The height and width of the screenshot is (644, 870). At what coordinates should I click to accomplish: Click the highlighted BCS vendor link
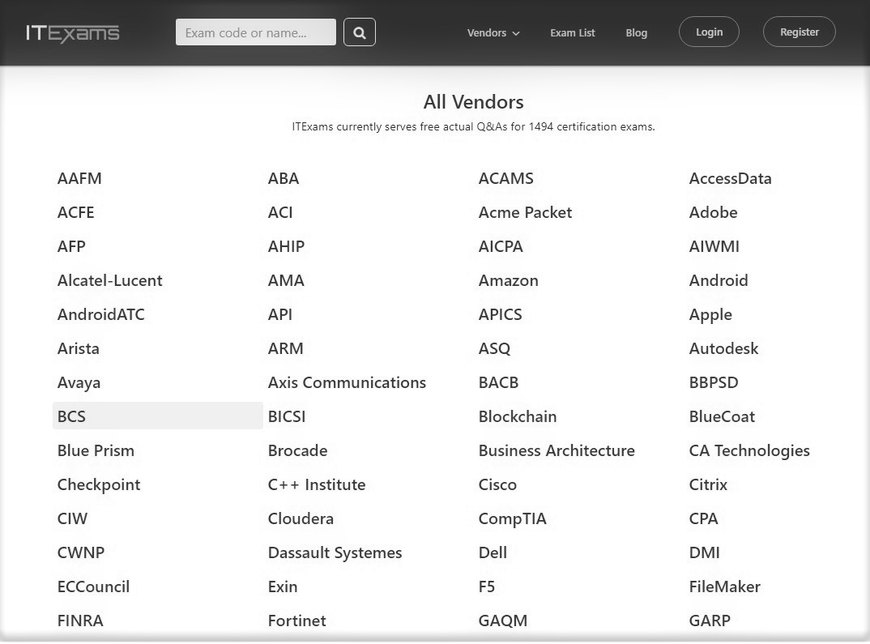pyautogui.click(x=71, y=416)
